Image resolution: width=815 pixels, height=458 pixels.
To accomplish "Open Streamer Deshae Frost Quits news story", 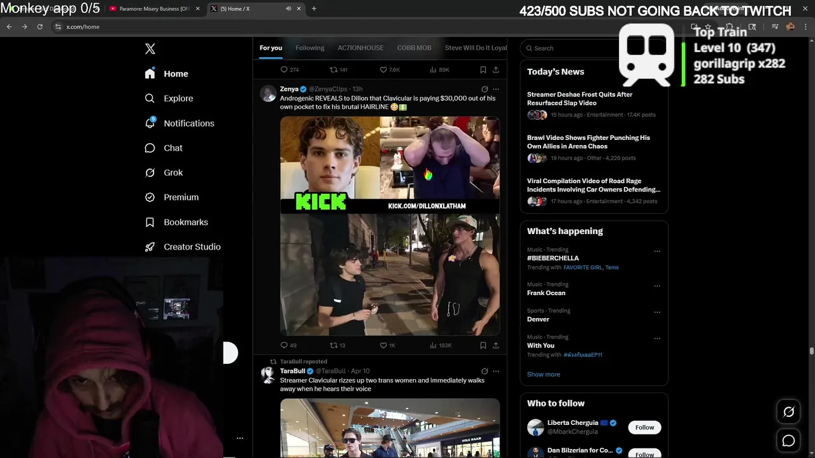I will [594, 104].
